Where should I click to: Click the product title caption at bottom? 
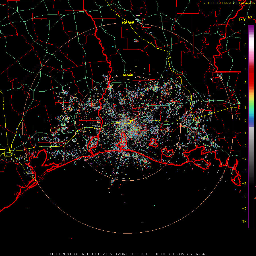(128, 254)
